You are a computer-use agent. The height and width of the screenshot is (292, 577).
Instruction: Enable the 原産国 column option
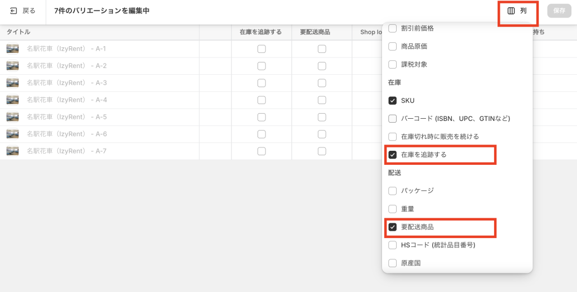pyautogui.click(x=393, y=263)
